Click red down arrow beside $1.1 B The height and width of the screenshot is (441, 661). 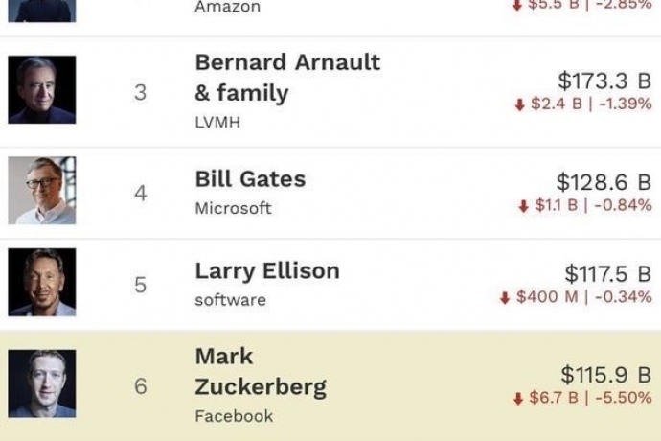523,206
